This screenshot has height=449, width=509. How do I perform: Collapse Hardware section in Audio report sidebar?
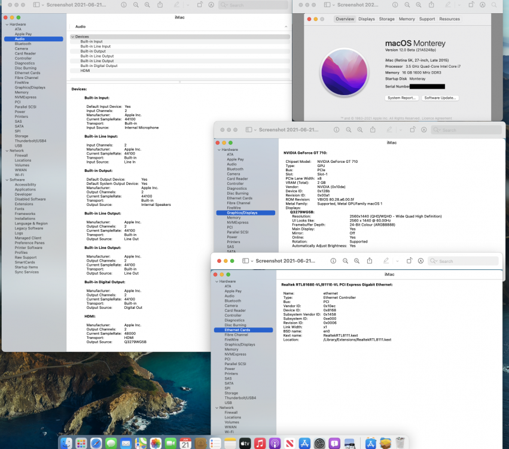point(7,25)
